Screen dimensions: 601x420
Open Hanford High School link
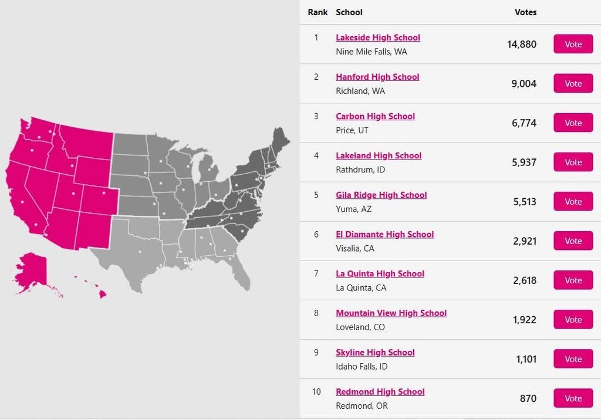[377, 77]
